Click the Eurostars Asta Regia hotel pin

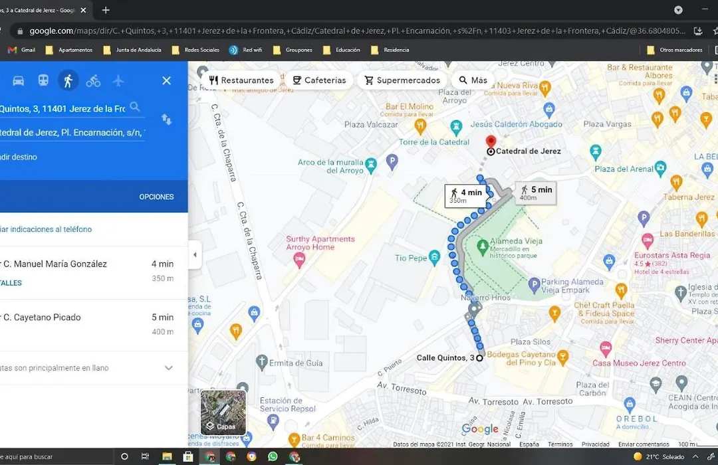[648, 239]
